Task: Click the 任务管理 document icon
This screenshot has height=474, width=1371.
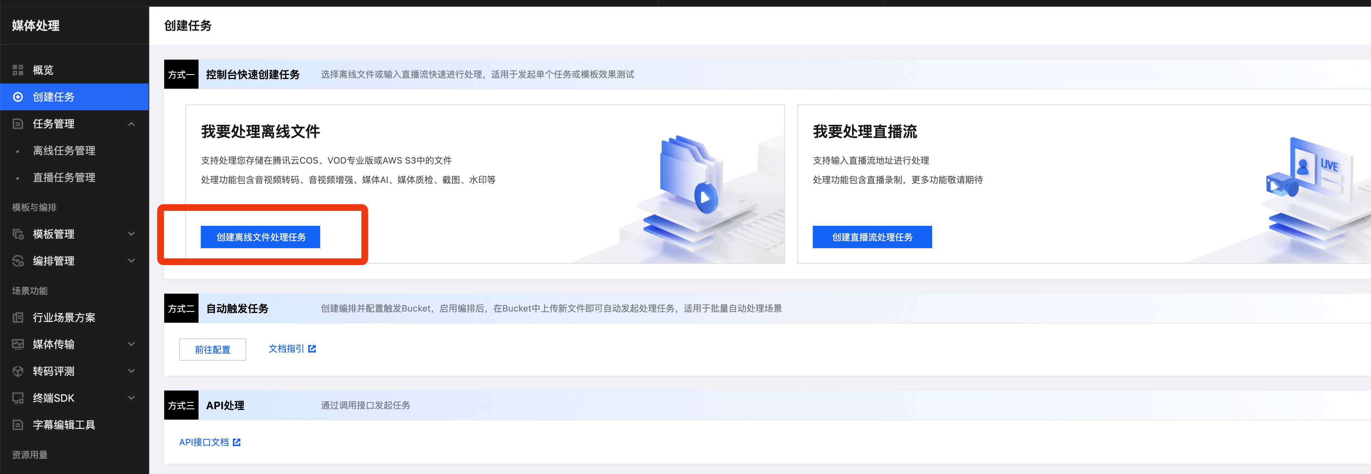Action: click(18, 124)
